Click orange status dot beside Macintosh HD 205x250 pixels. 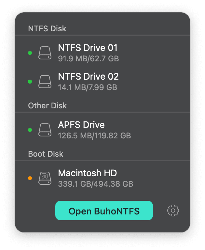pos(30,178)
